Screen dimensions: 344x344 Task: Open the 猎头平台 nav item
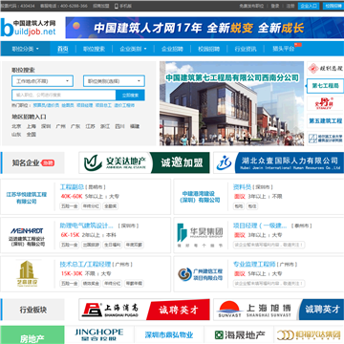[284, 49]
